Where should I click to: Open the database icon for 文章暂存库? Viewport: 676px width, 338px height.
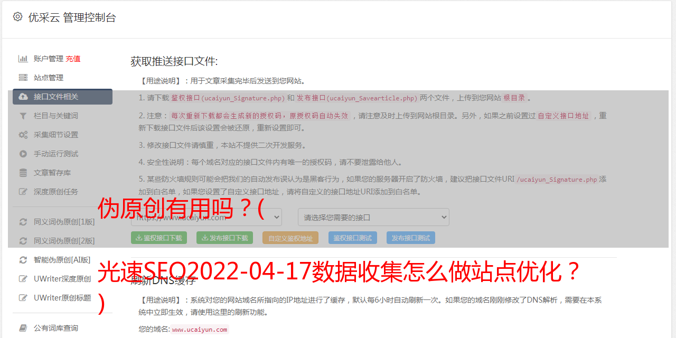[x=23, y=173]
